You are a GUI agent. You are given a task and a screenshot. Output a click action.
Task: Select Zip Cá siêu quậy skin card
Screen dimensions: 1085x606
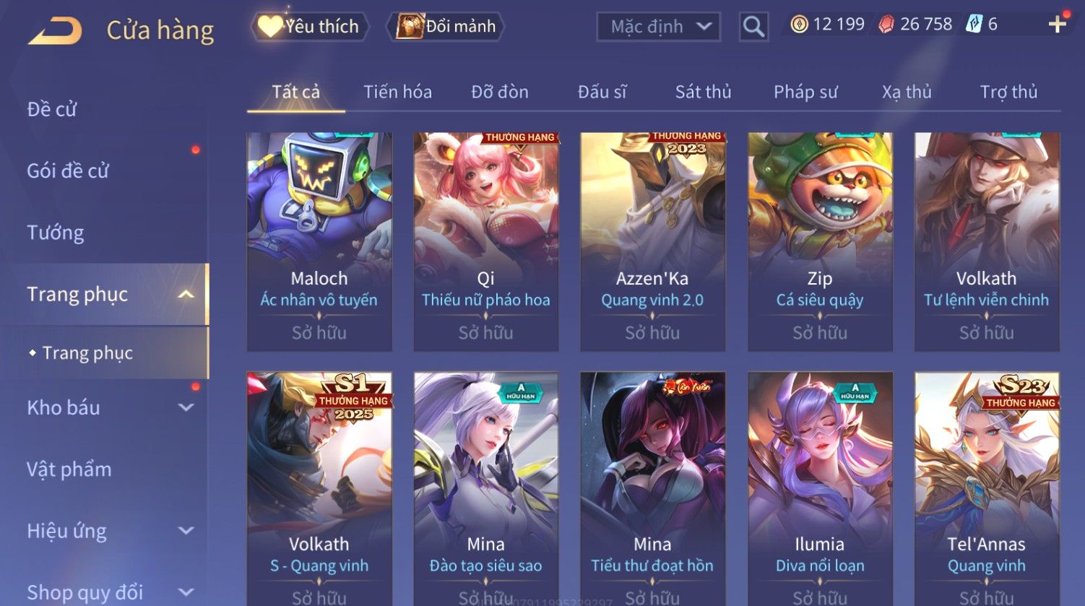pyautogui.click(x=820, y=241)
